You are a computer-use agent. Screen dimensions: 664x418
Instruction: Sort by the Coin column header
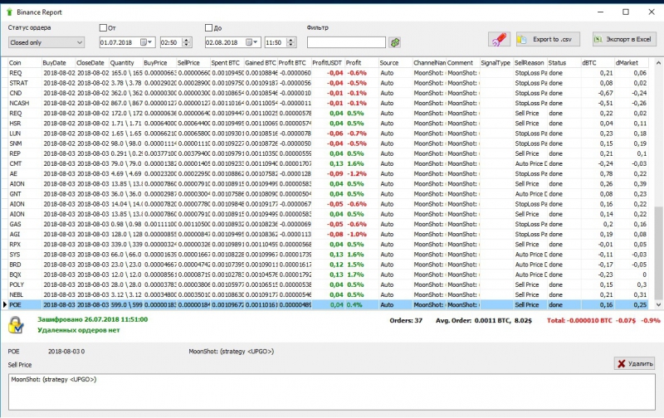tap(23, 62)
